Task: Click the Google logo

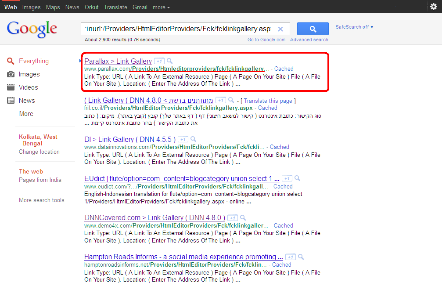Action: [32, 29]
